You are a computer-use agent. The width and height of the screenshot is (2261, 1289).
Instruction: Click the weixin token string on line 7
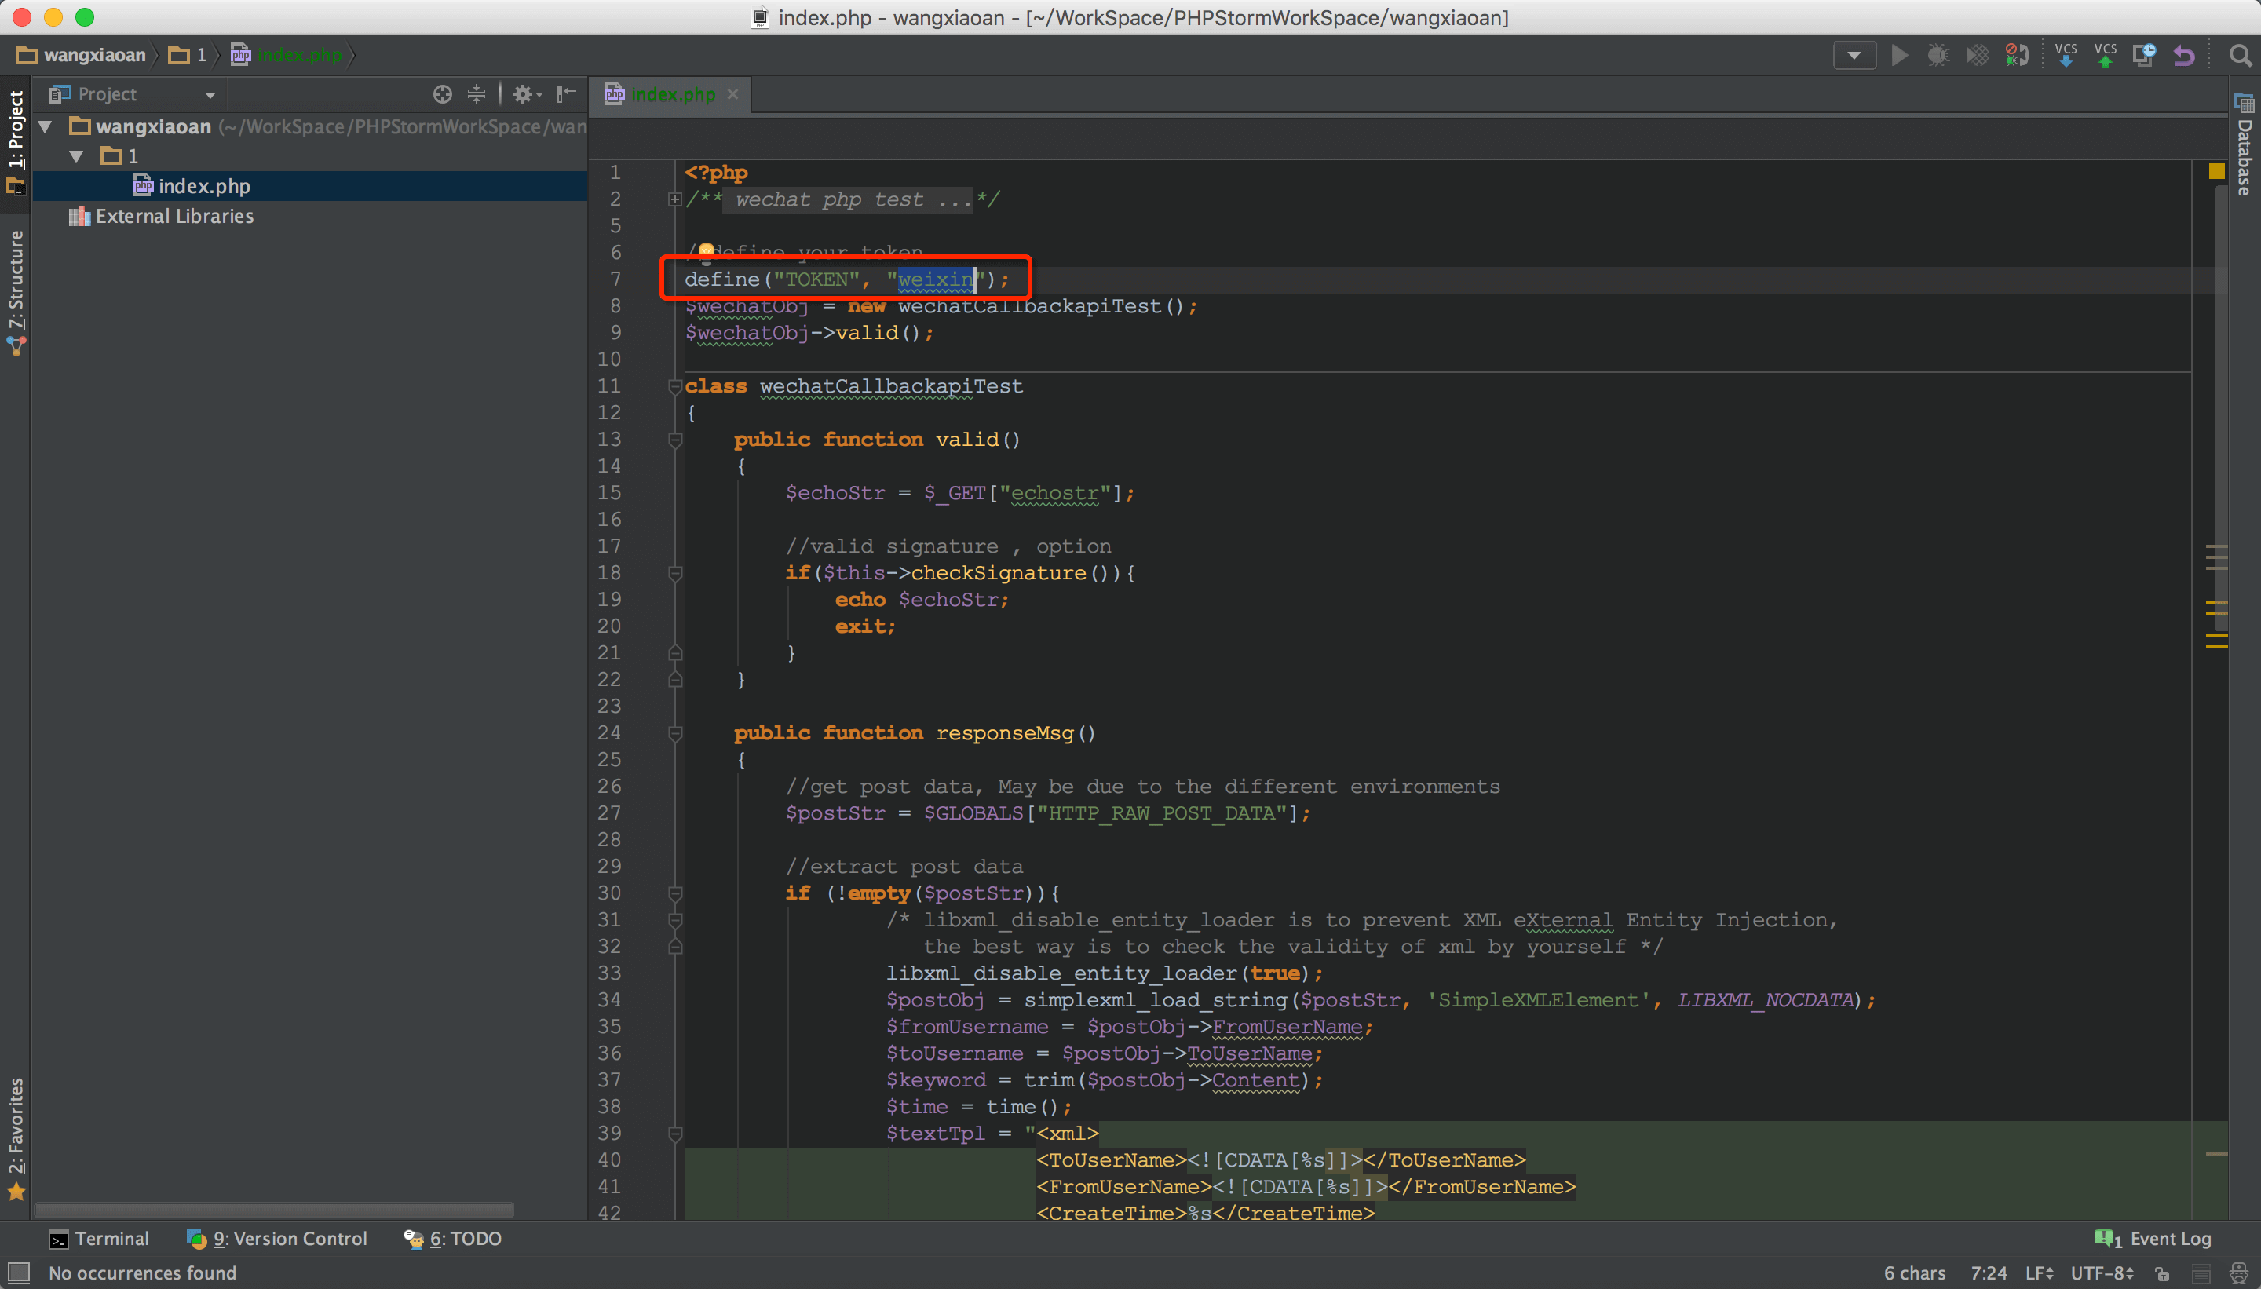(936, 279)
